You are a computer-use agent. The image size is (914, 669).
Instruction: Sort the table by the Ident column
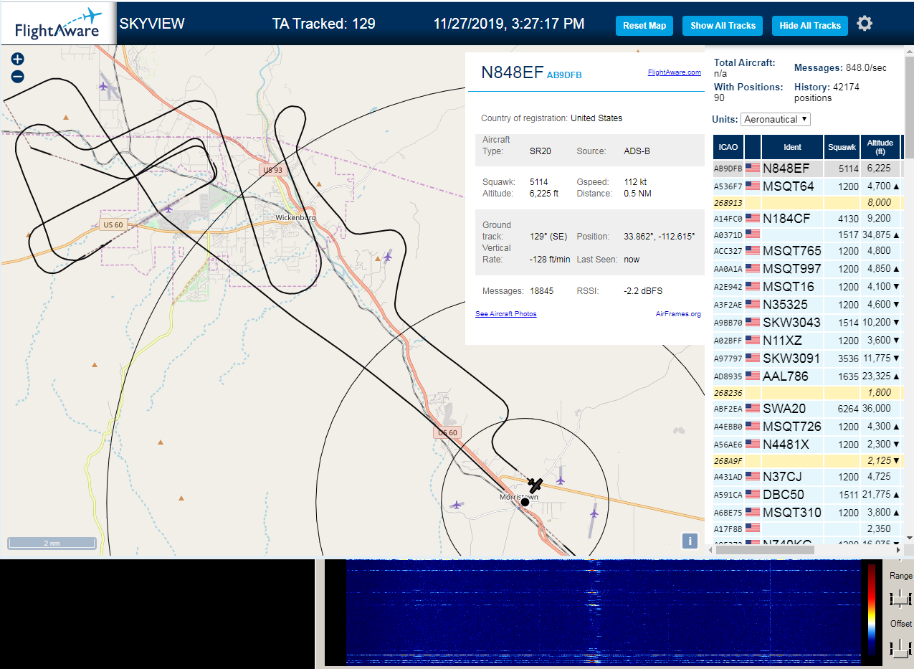[792, 147]
